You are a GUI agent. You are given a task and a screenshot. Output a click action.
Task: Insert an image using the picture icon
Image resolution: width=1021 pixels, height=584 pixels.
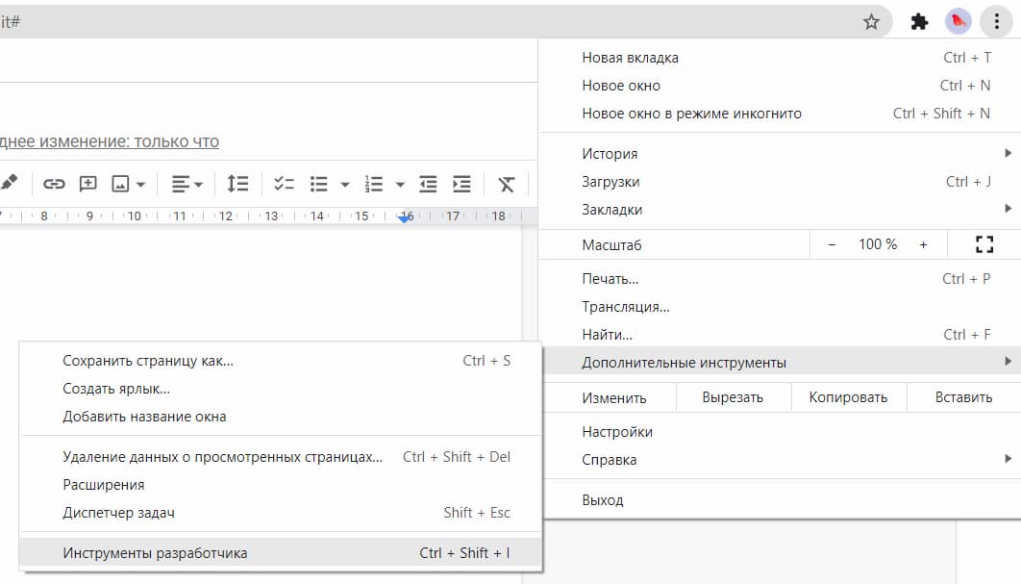120,184
